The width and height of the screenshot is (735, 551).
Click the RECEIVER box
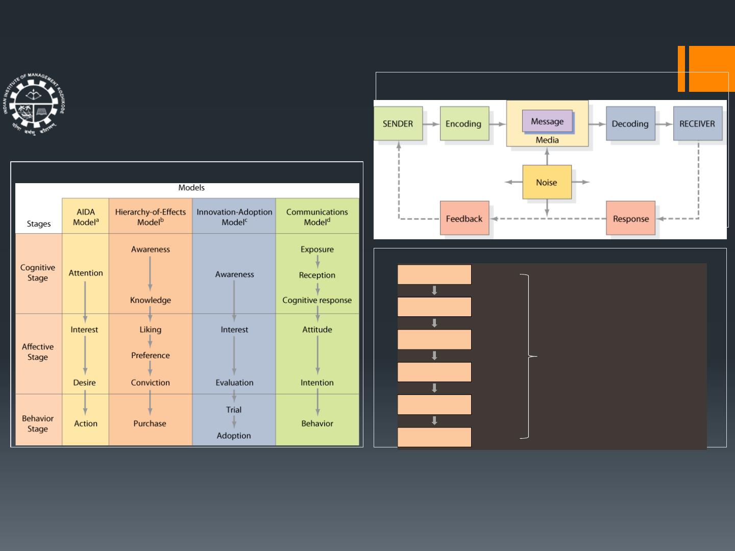(x=697, y=123)
